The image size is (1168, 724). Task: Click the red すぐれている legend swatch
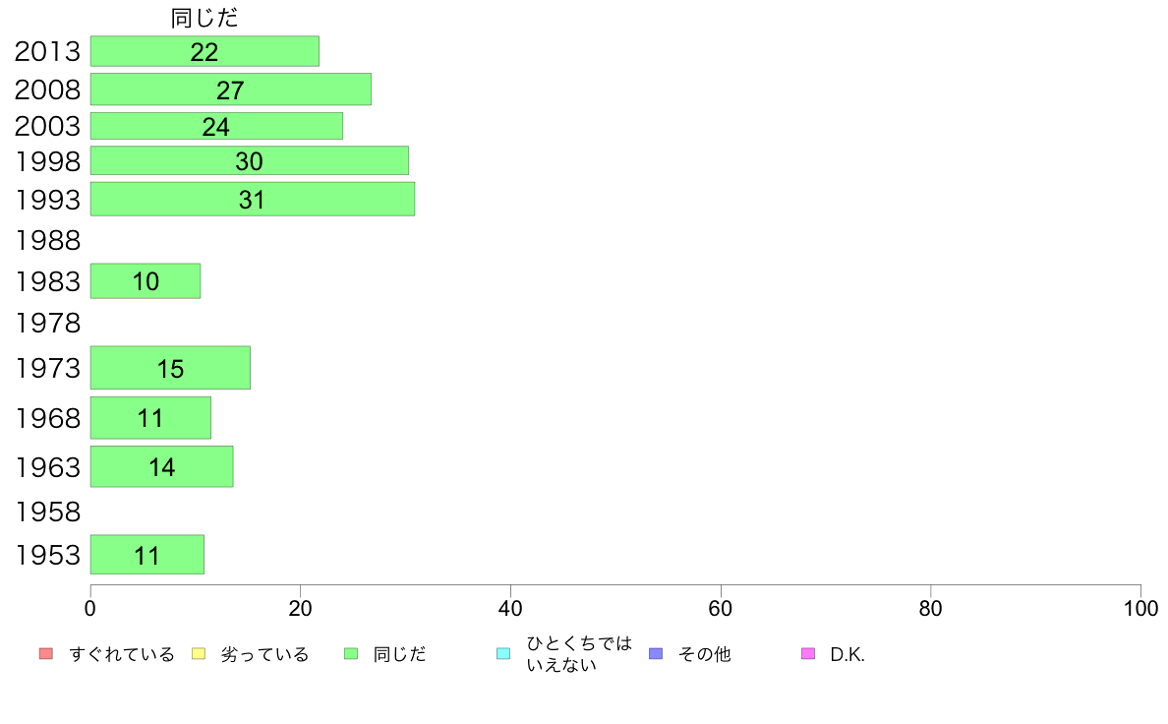pyautogui.click(x=46, y=654)
